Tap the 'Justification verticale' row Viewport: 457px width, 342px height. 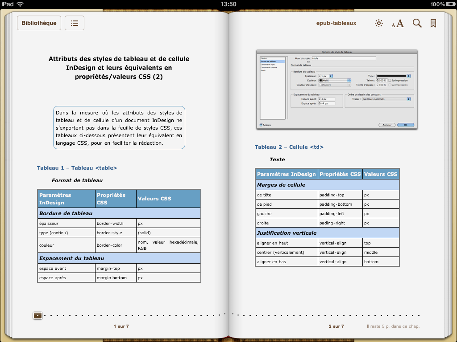(327, 232)
